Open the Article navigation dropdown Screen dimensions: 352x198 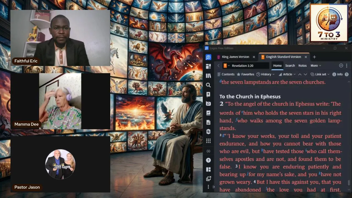click(x=287, y=74)
